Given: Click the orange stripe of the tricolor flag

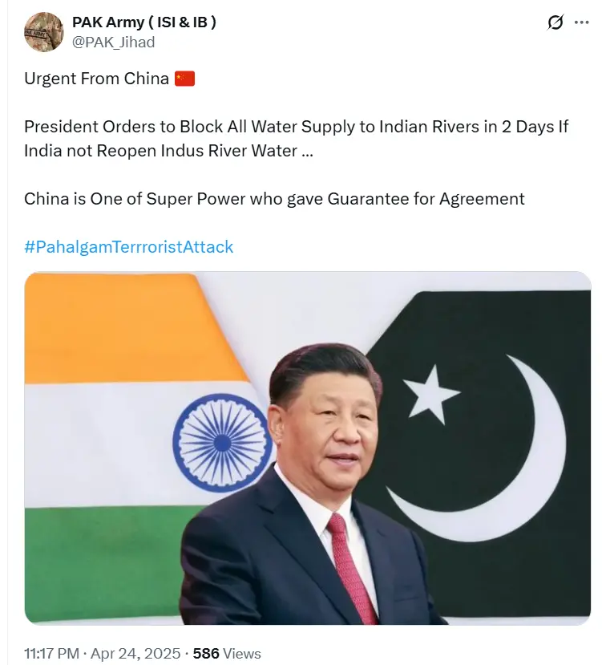Looking at the screenshot, I should pyautogui.click(x=123, y=329).
